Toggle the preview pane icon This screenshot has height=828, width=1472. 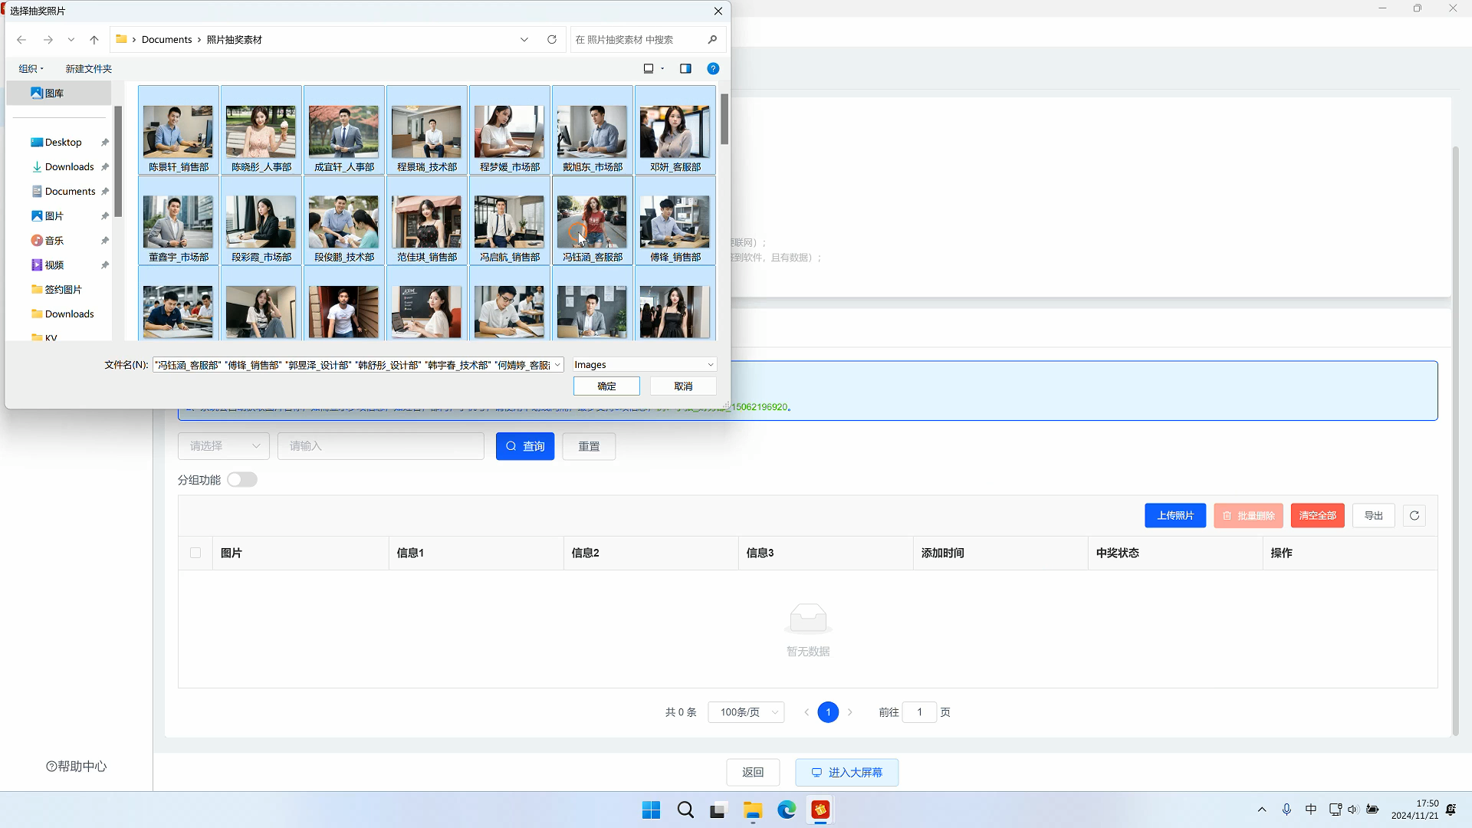[685, 69]
